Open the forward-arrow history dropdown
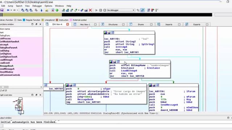Viewport: 232px width, 130px height. [x=17, y=10]
